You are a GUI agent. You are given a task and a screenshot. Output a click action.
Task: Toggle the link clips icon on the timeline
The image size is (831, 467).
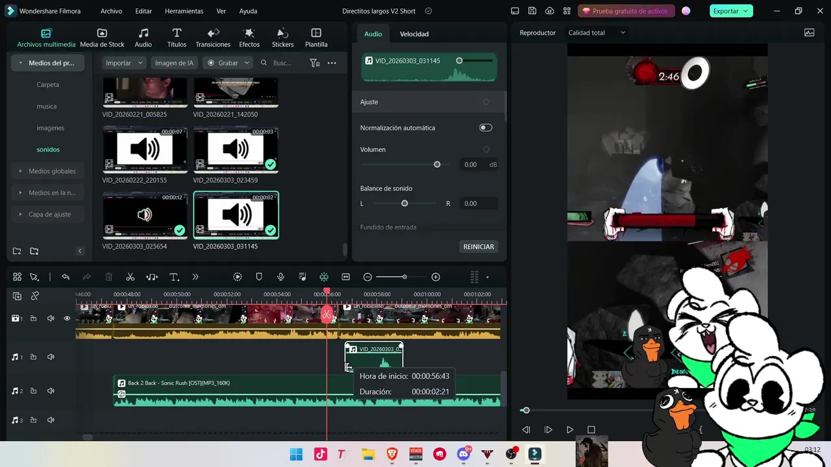(35, 296)
